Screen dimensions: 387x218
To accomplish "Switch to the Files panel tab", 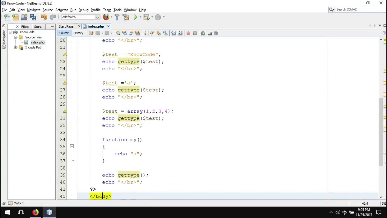I will [x=25, y=27].
